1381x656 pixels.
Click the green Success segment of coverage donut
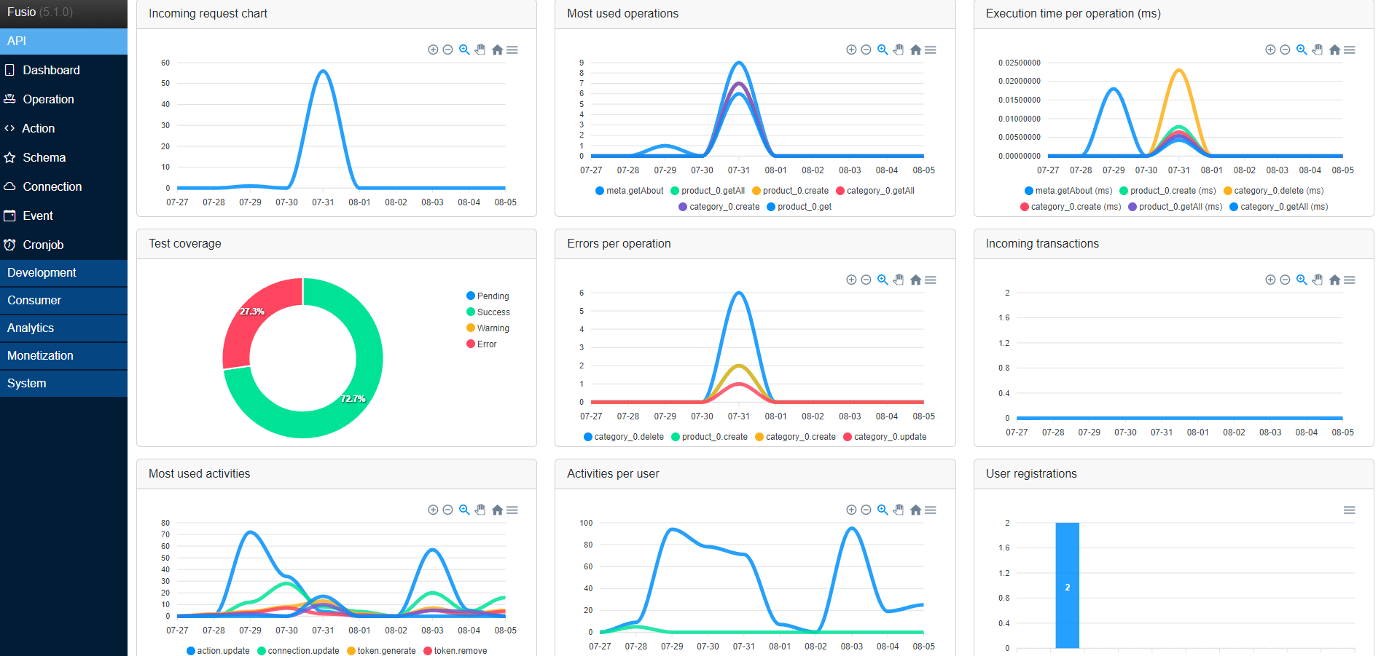[x=353, y=399]
